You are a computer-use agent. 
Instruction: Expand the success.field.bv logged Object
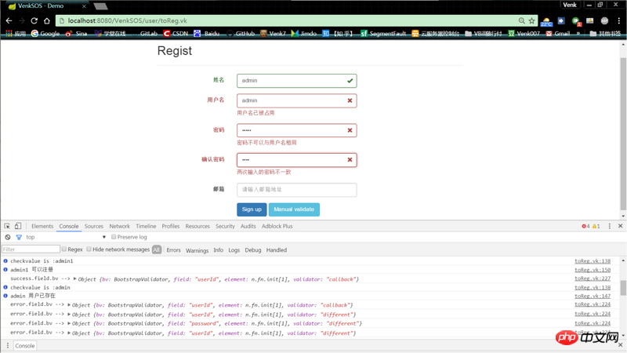[75, 279]
